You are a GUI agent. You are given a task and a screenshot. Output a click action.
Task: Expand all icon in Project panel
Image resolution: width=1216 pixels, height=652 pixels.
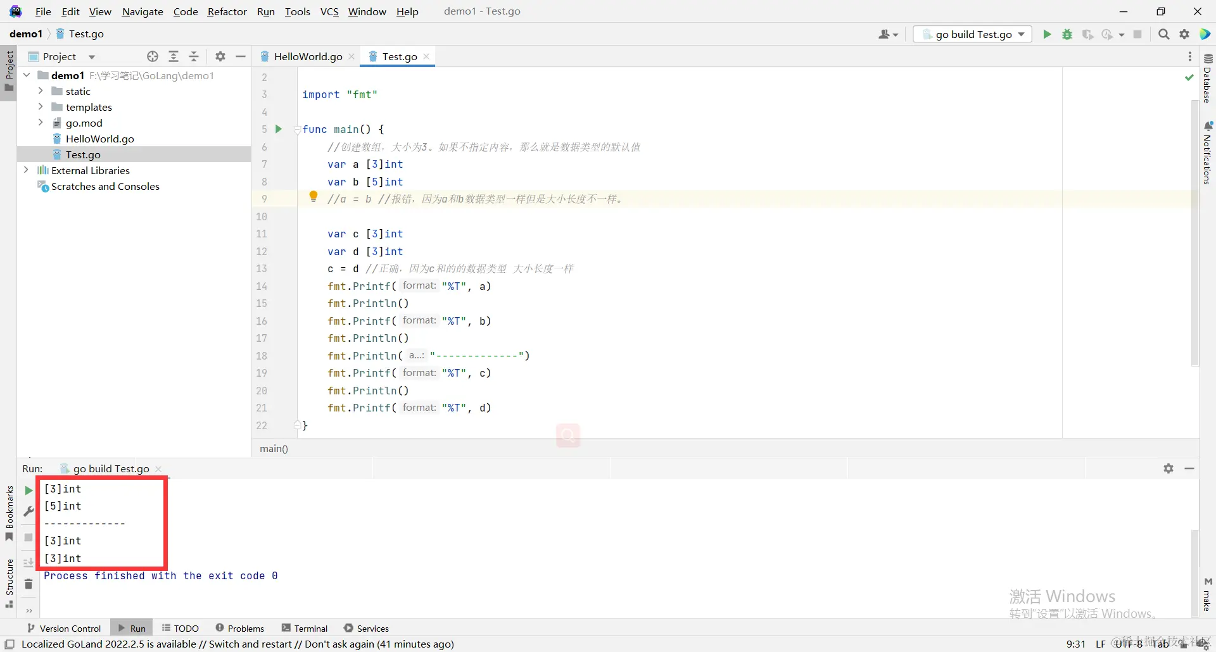(x=174, y=56)
